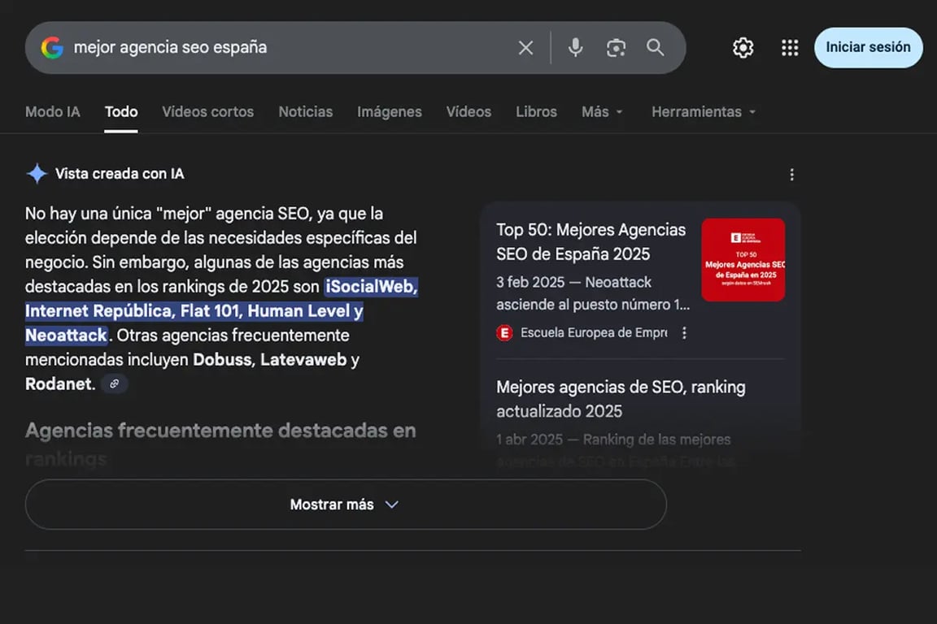Open the Herramientas dropdown
Viewport: 937px width, 624px height.
(703, 111)
